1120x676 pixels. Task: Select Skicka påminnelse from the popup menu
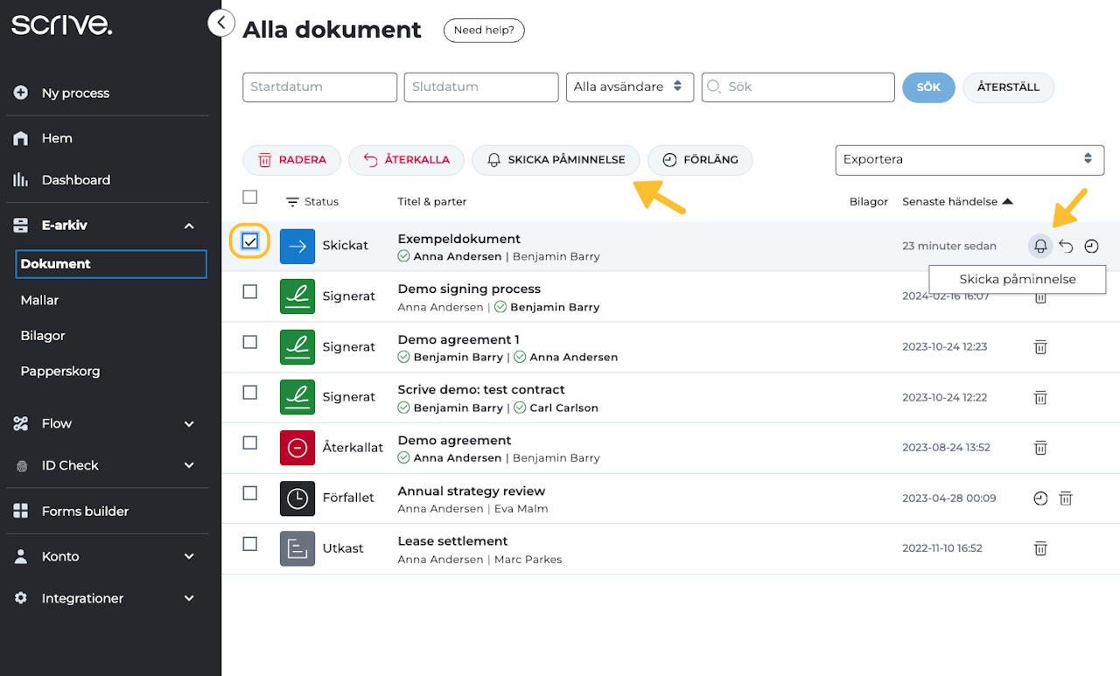(1018, 280)
